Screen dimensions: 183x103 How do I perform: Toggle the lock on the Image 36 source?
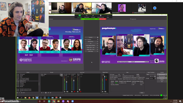coord(62,76)
